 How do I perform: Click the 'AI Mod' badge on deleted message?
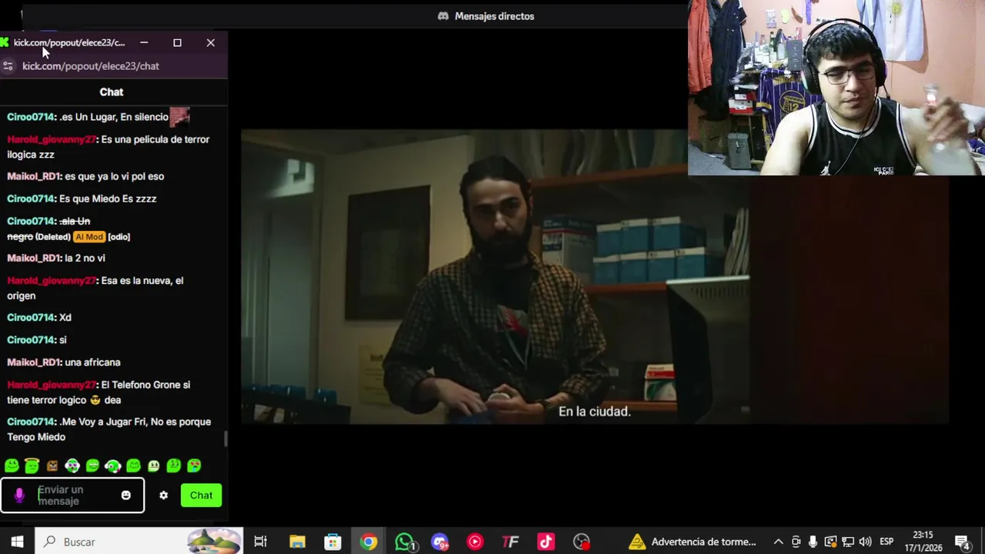(x=89, y=237)
